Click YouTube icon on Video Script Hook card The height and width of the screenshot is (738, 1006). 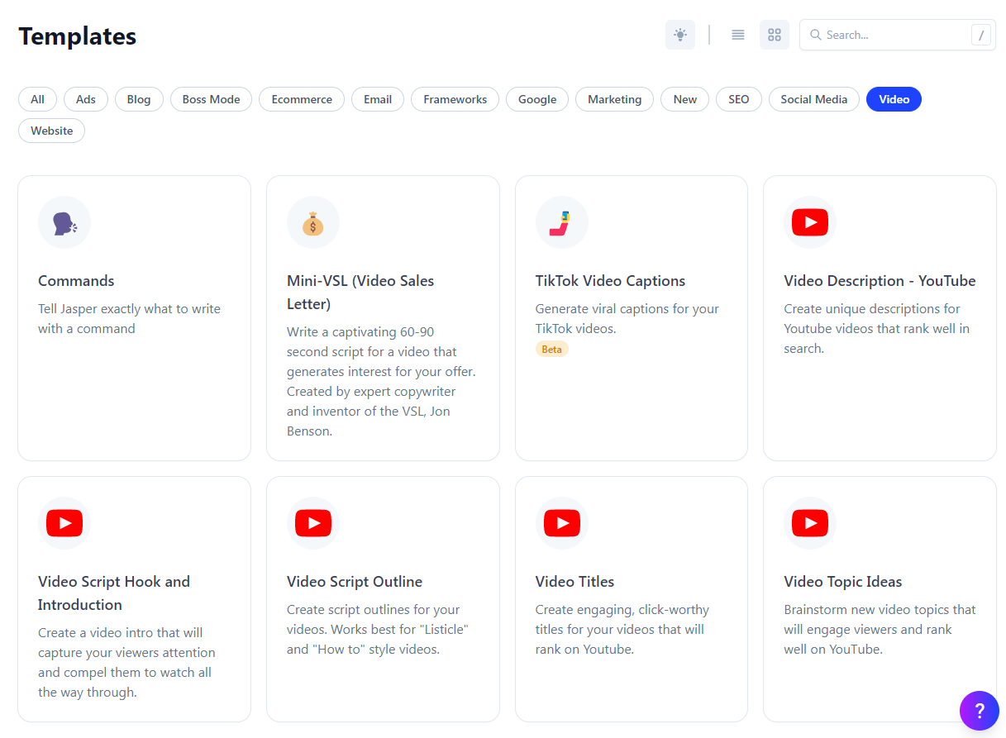(64, 523)
